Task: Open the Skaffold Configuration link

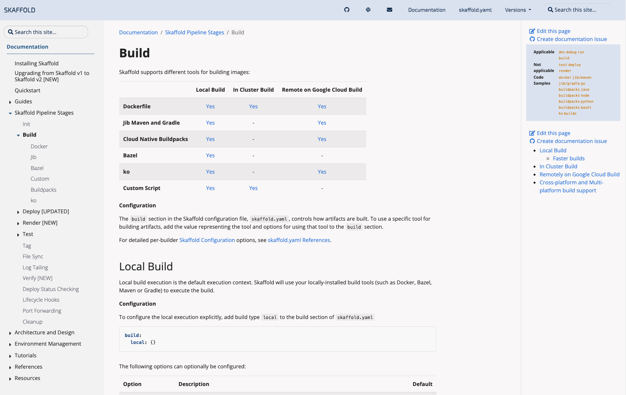Action: (x=207, y=240)
